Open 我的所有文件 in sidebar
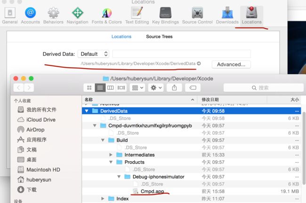 (37, 109)
